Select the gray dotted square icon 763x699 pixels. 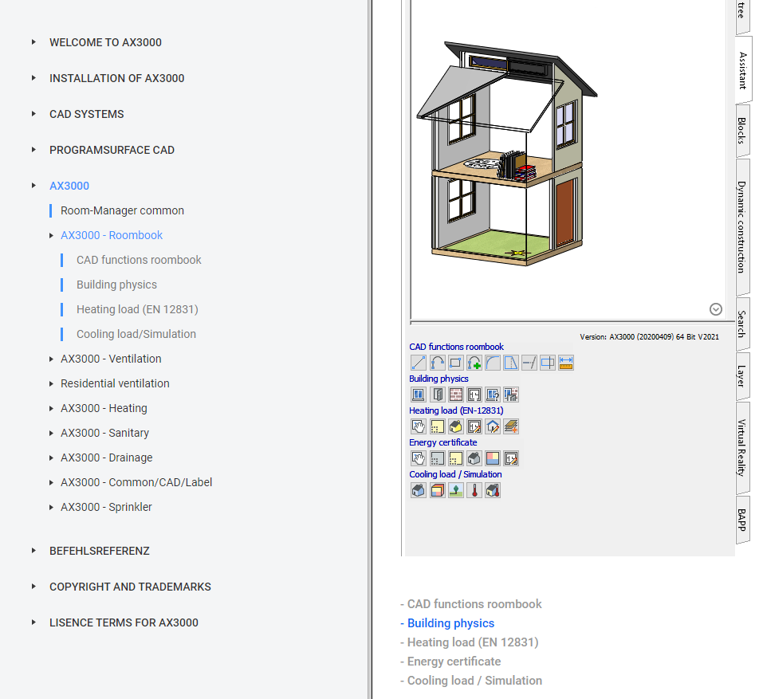pyautogui.click(x=437, y=458)
